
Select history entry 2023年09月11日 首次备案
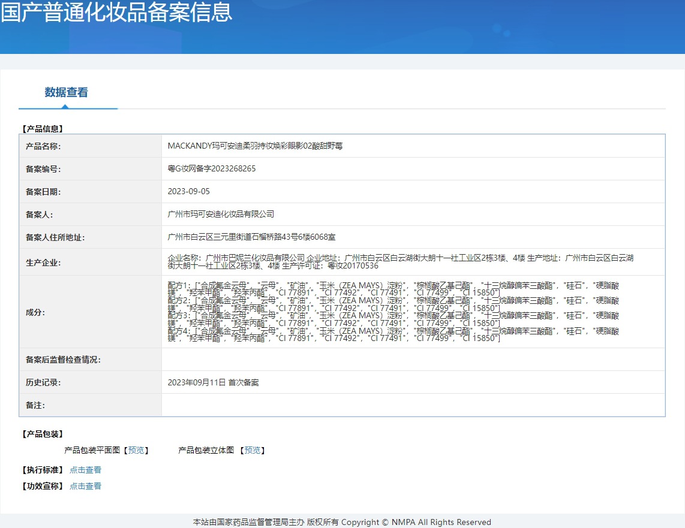pyautogui.click(x=213, y=383)
